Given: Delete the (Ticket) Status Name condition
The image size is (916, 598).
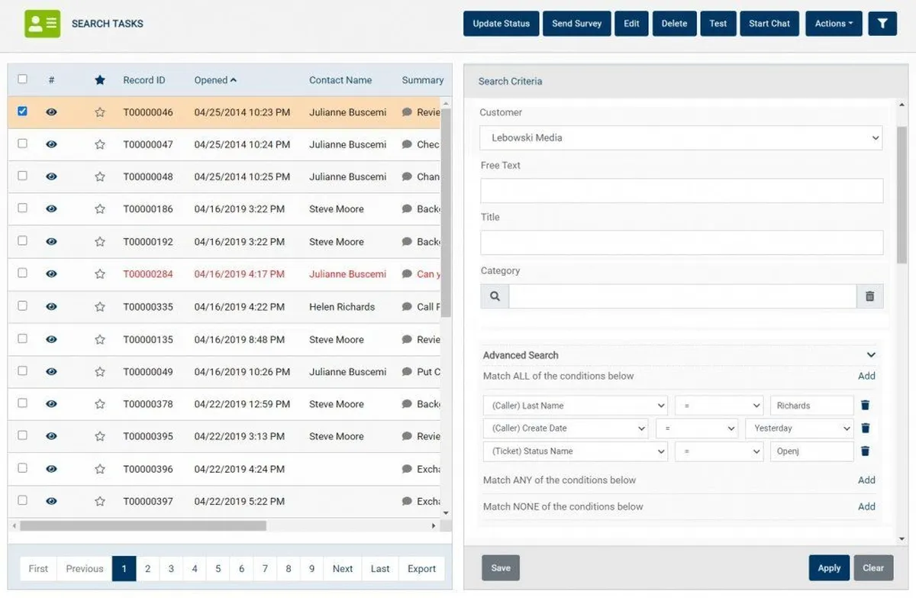Looking at the screenshot, I should click(x=865, y=451).
